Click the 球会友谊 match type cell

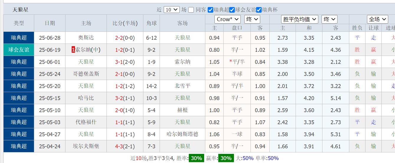19,50
